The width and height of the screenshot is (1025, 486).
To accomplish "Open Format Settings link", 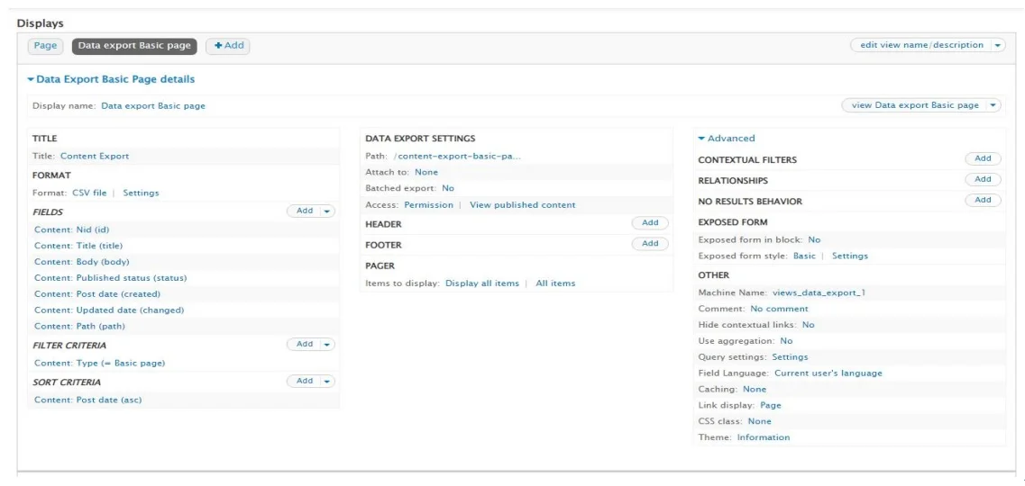I will 141,193.
